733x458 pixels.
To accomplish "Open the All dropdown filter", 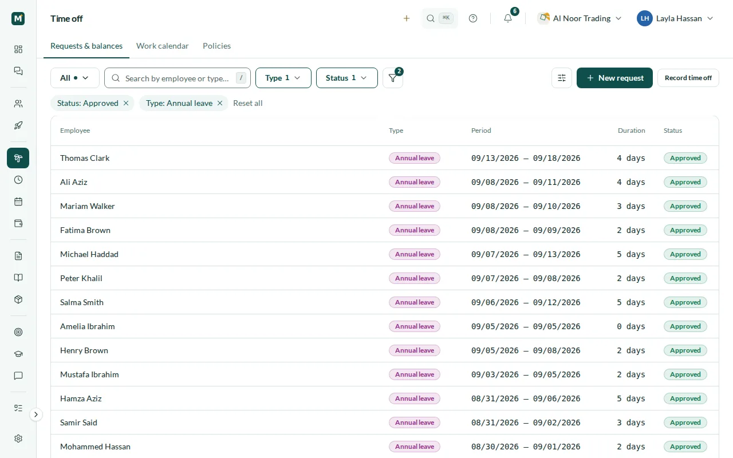I will (x=75, y=78).
